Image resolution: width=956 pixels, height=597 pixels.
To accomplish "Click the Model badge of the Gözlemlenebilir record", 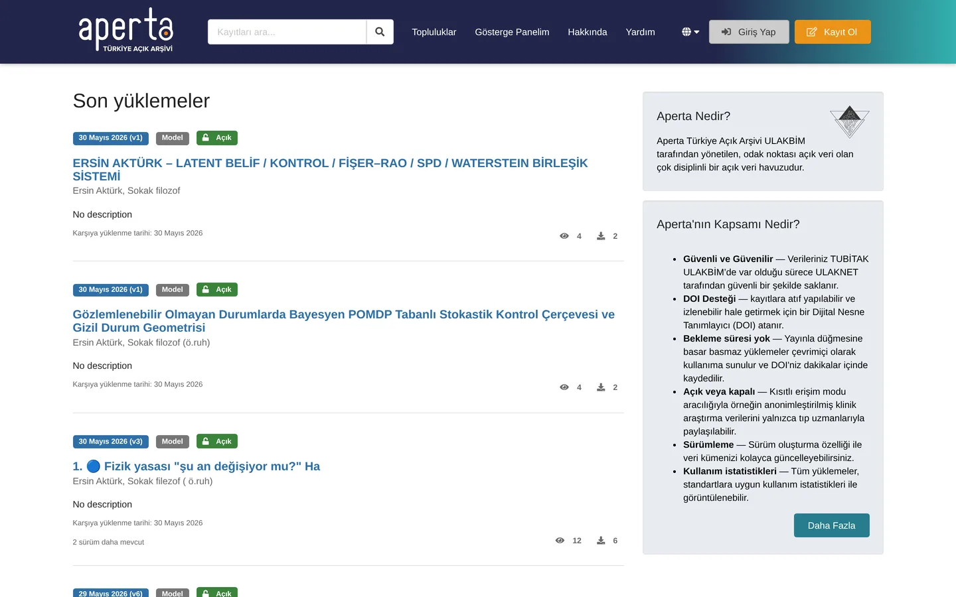I will (x=173, y=290).
